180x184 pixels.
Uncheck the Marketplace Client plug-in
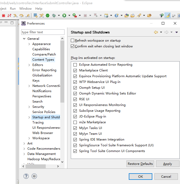75,70
